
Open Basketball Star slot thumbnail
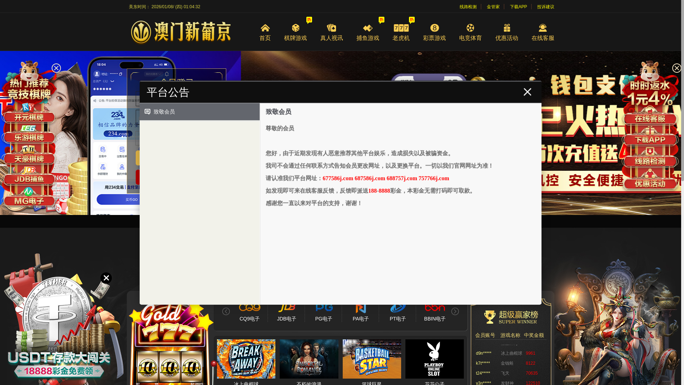(372, 359)
